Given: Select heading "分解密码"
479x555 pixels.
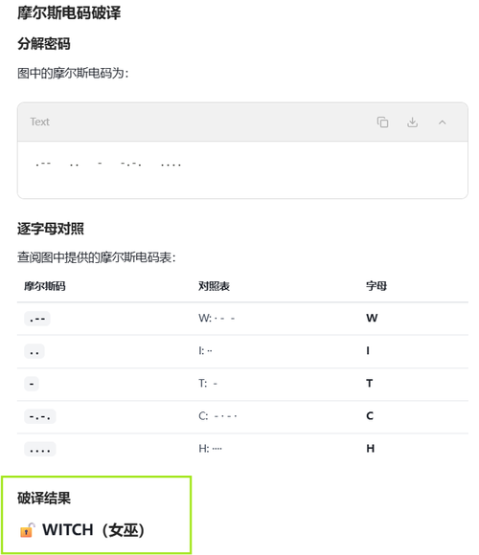Looking at the screenshot, I should [44, 44].
